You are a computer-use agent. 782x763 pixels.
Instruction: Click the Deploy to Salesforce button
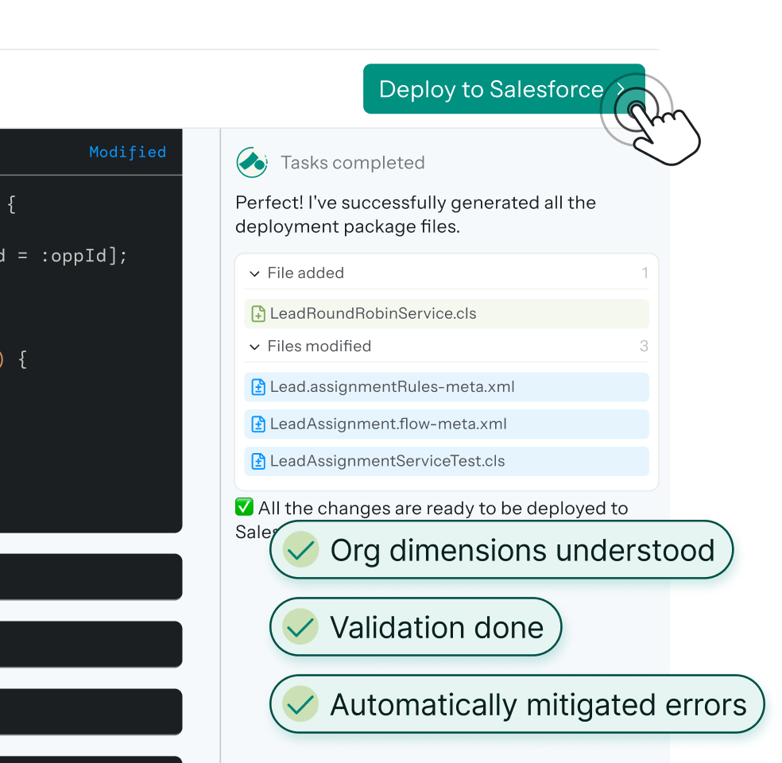click(x=504, y=89)
